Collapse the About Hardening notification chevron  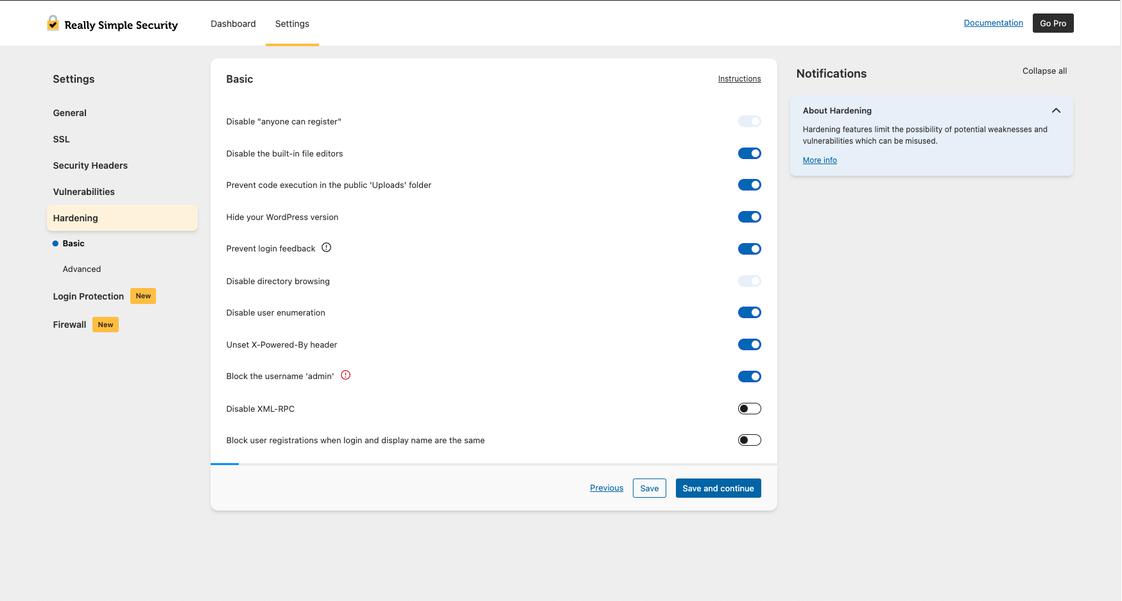point(1056,110)
